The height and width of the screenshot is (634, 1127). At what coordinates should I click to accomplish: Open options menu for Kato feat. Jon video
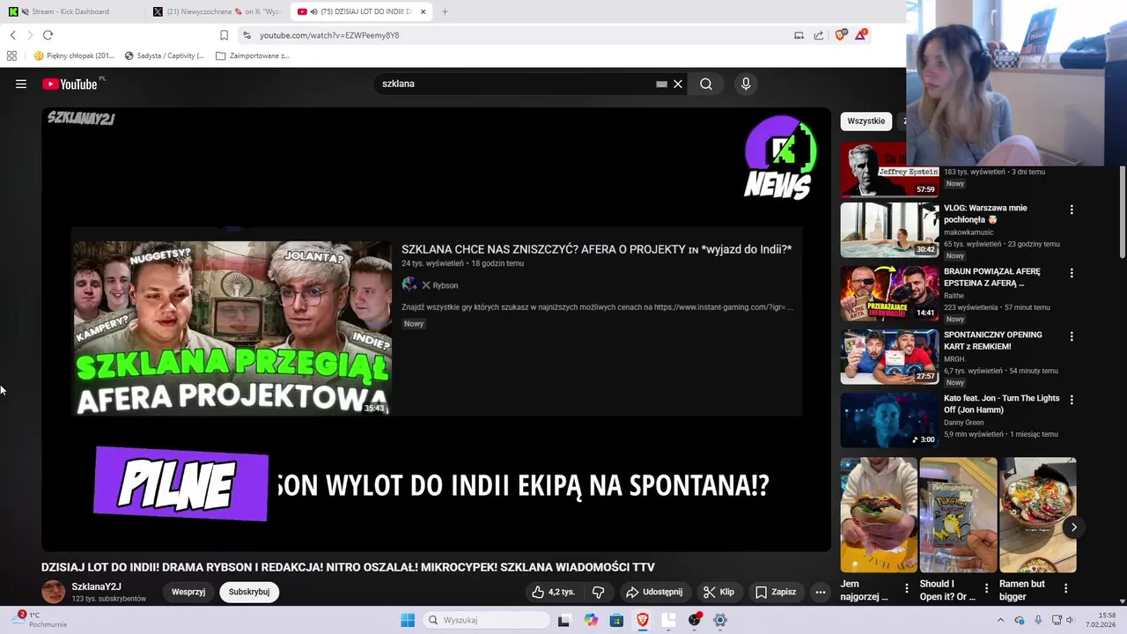click(1072, 400)
